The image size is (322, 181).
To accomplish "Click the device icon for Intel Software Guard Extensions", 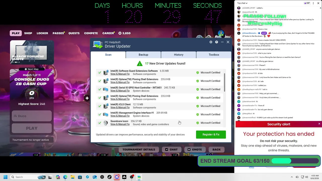I will pos(106,72).
